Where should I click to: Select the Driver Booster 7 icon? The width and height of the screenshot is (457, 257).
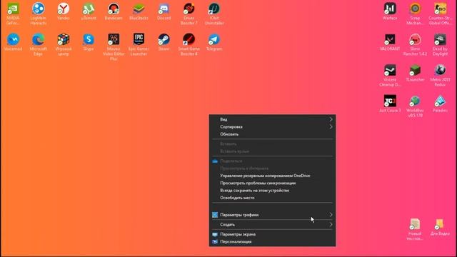[189, 9]
